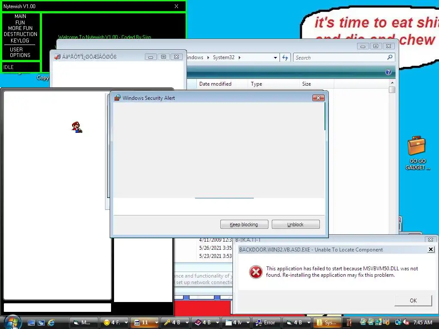Select KEYLOG in Nytewish sidebar
The image size is (439, 329).
point(20,41)
